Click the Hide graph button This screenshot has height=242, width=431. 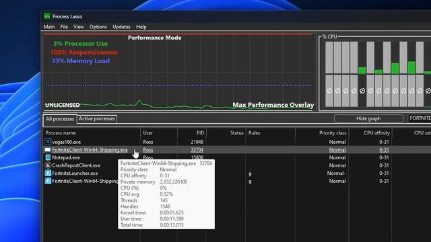pos(368,118)
